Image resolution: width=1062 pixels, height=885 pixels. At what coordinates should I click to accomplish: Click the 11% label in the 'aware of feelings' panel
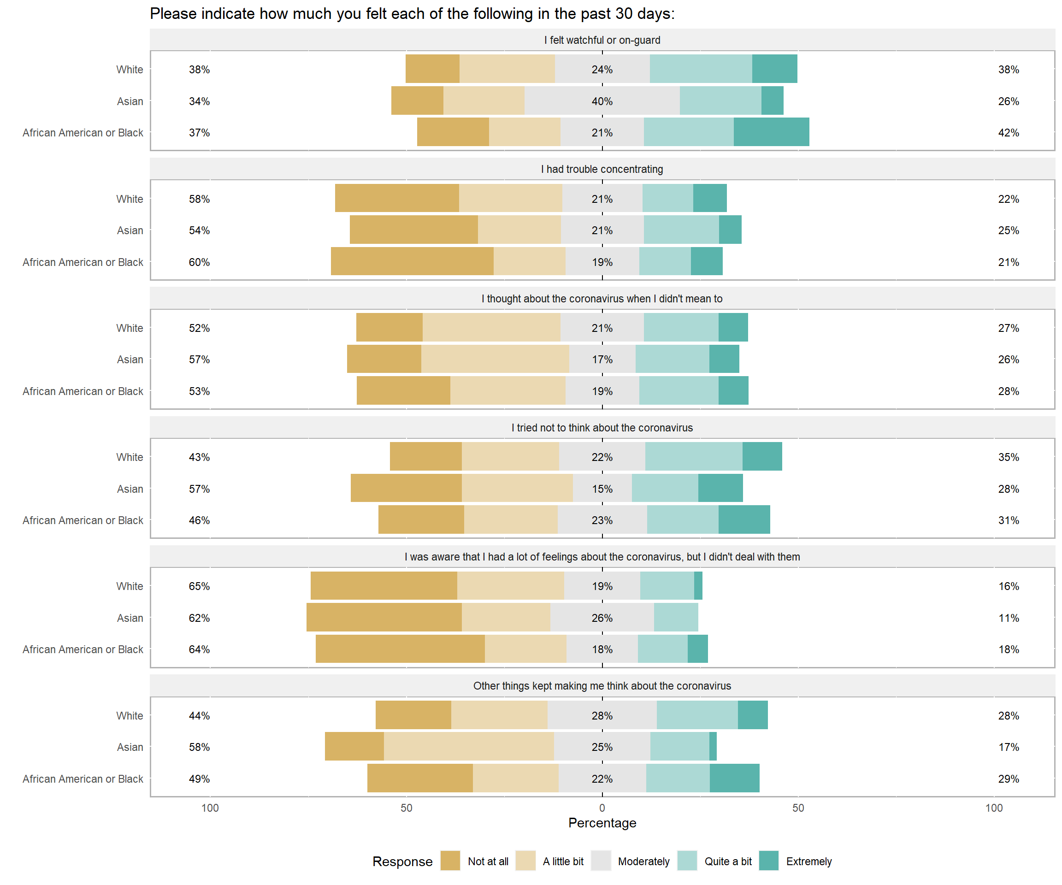[1009, 618]
